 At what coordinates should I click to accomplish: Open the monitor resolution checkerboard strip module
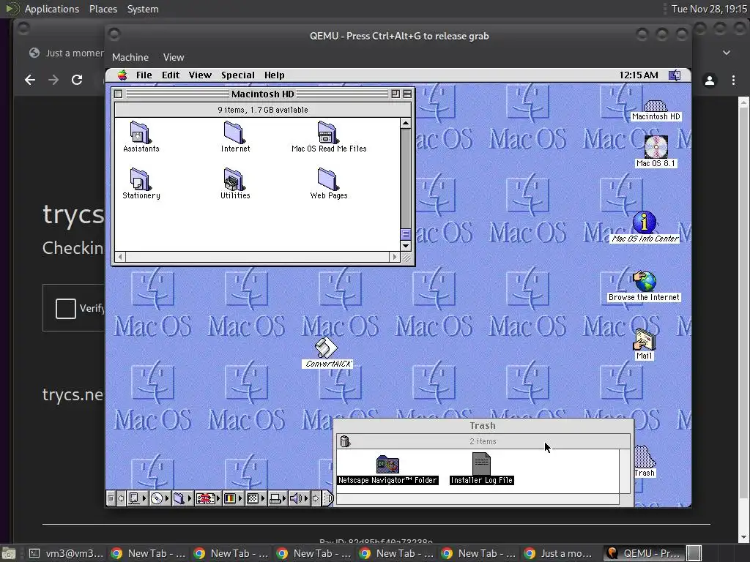coord(256,498)
